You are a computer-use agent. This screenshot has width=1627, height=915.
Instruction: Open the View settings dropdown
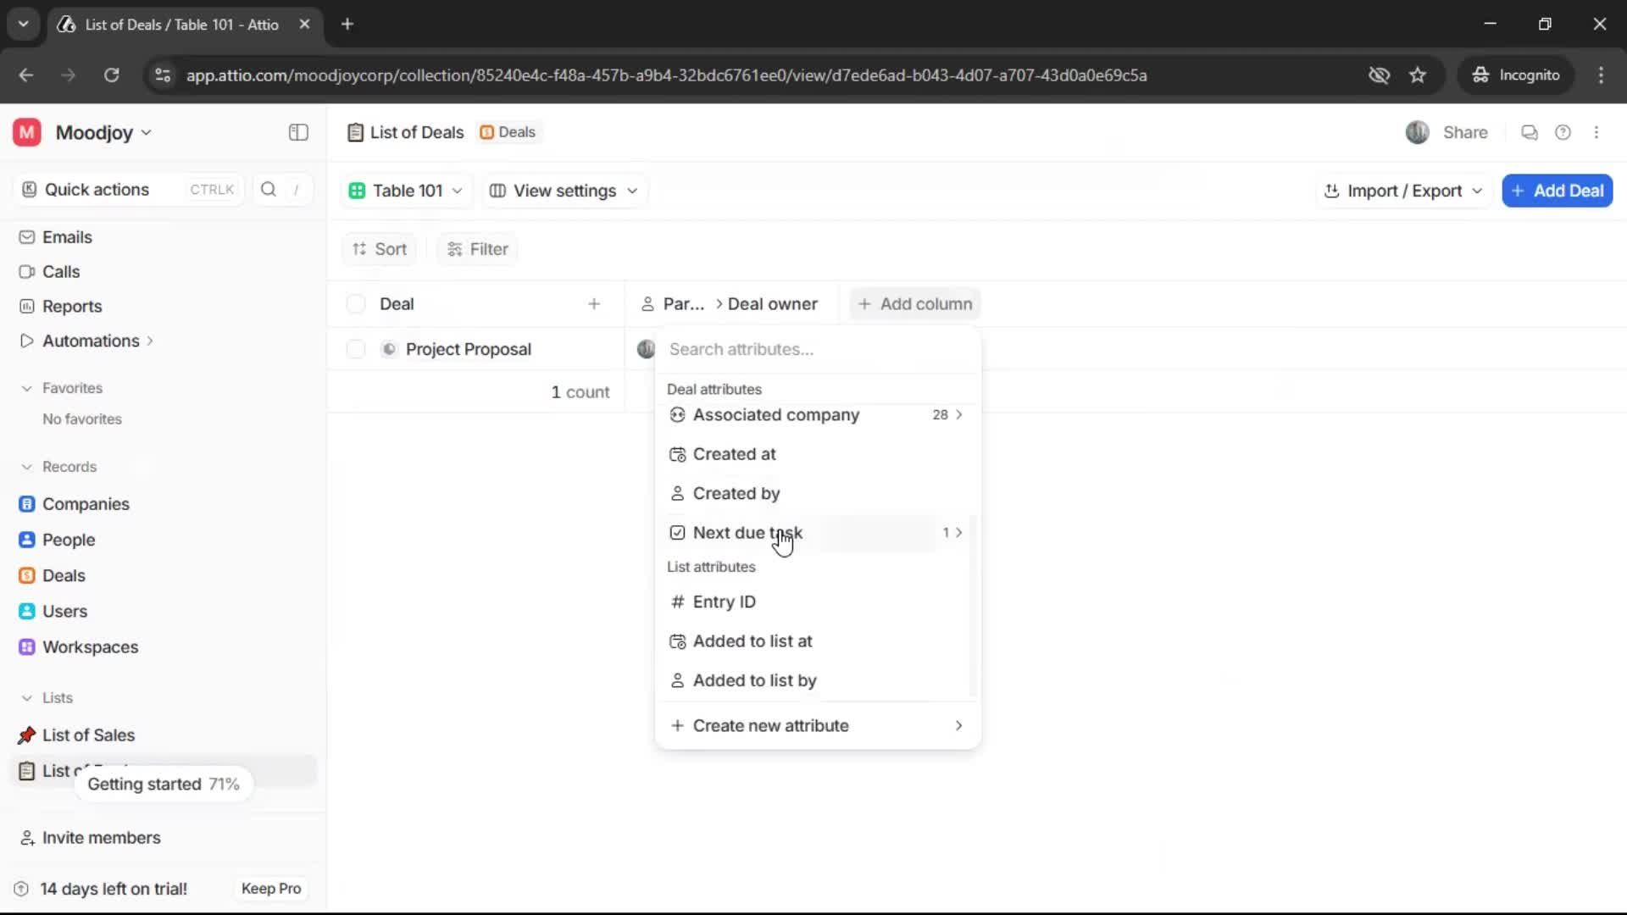point(564,191)
